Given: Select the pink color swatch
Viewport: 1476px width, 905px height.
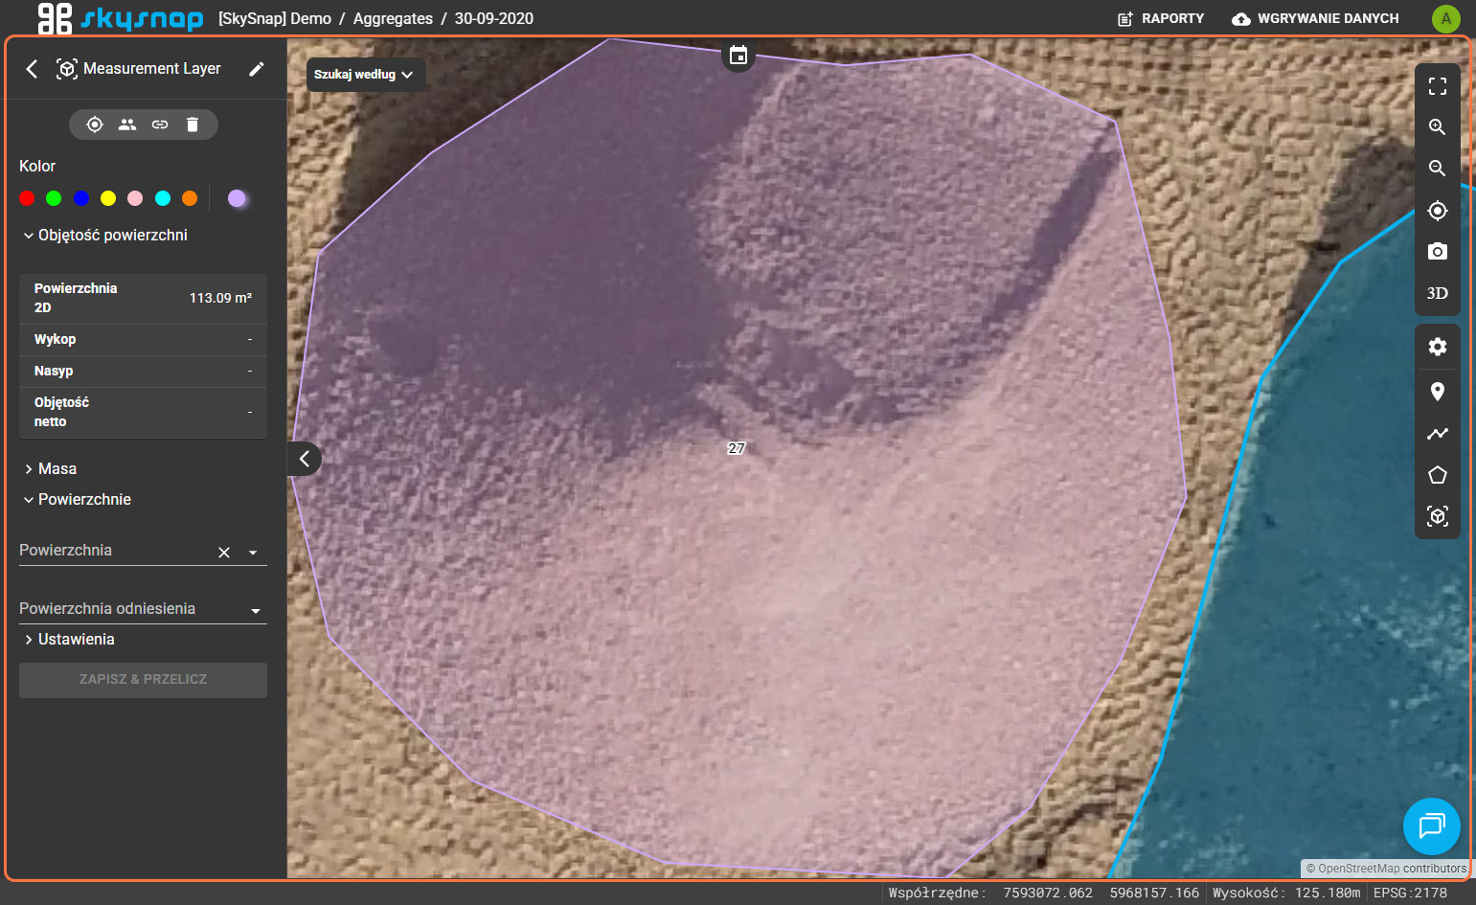Looking at the screenshot, I should 135,198.
